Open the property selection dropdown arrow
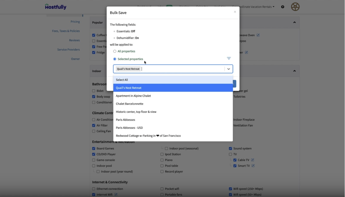Image resolution: width=345 pixels, height=197 pixels. click(x=228, y=69)
